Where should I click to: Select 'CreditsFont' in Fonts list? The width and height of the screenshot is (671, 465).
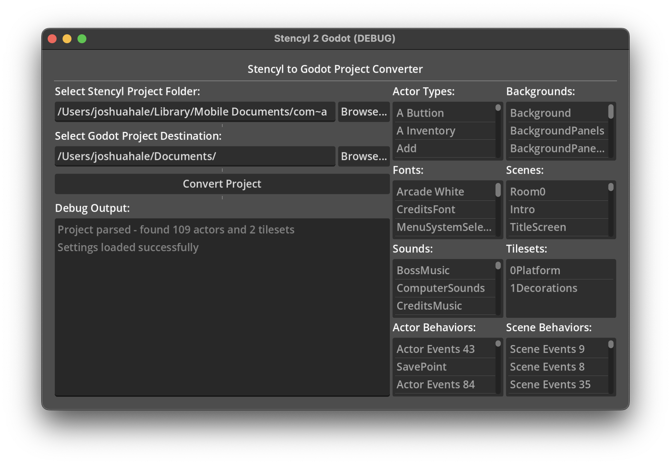[x=445, y=209]
